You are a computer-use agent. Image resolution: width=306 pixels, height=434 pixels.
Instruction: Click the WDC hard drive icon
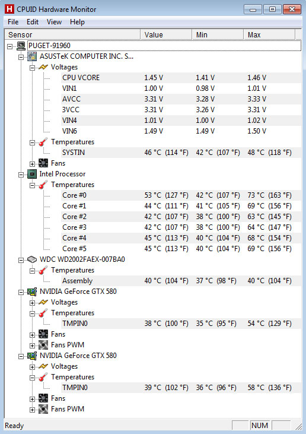(x=32, y=259)
